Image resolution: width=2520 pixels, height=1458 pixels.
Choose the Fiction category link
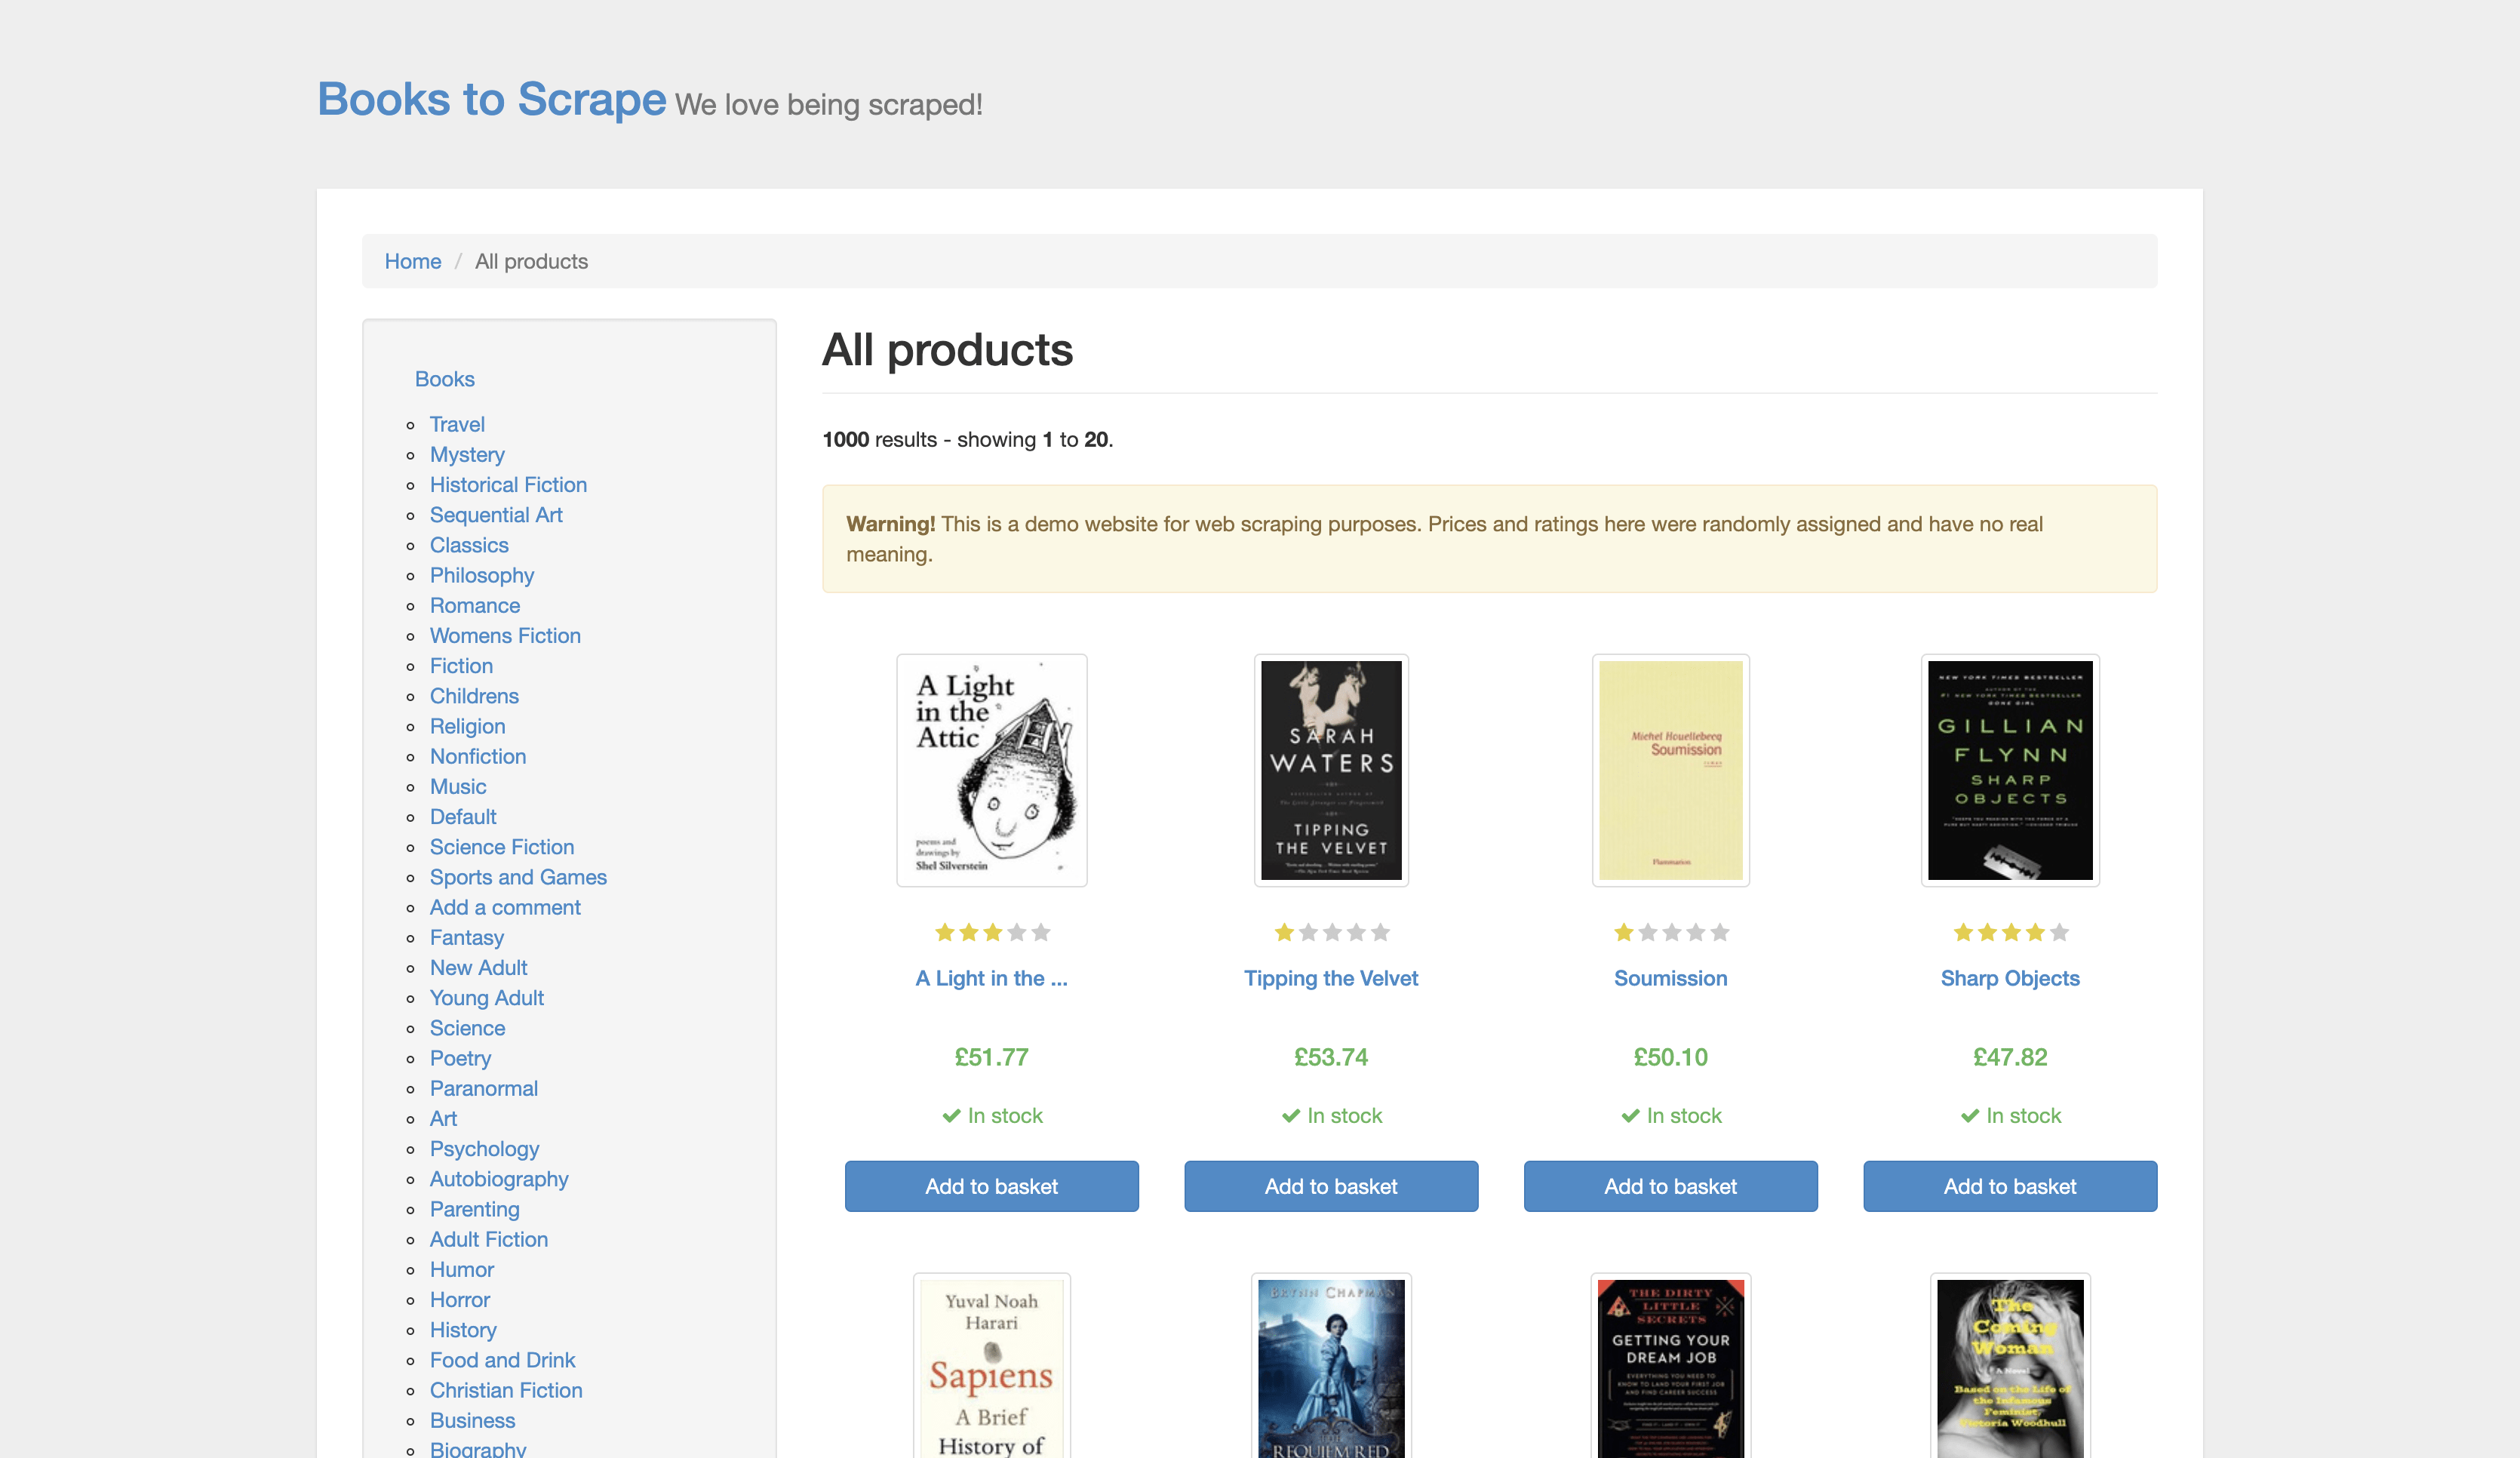click(461, 665)
